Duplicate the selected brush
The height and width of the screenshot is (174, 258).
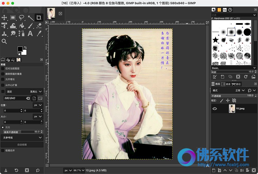point(230,77)
